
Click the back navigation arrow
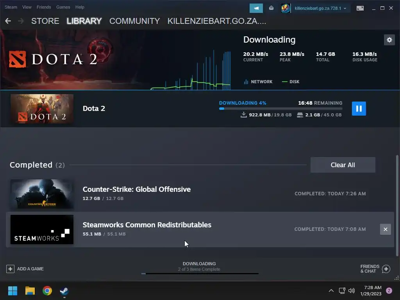click(x=8, y=21)
